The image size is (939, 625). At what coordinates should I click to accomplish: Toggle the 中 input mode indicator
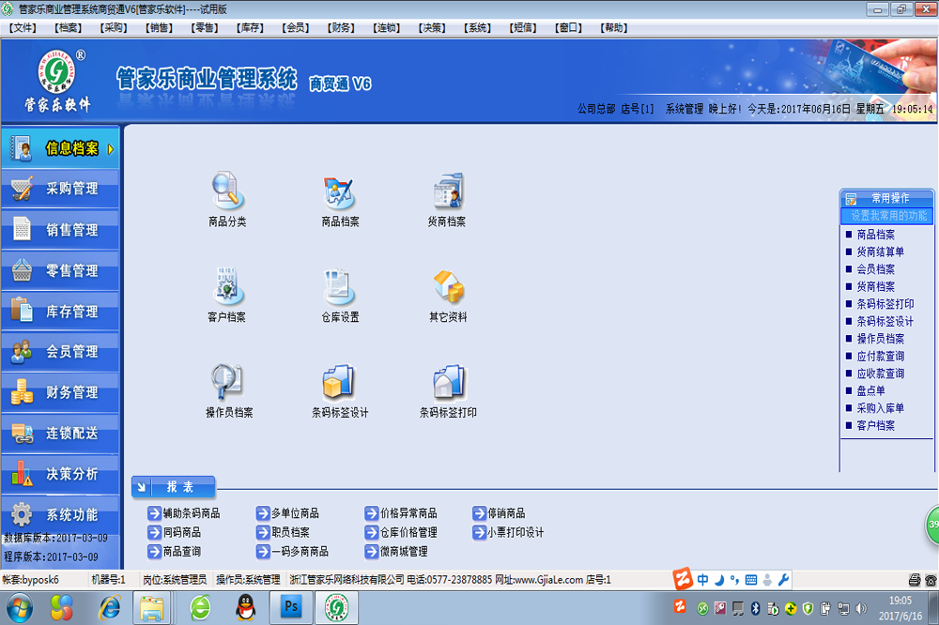[x=702, y=580]
